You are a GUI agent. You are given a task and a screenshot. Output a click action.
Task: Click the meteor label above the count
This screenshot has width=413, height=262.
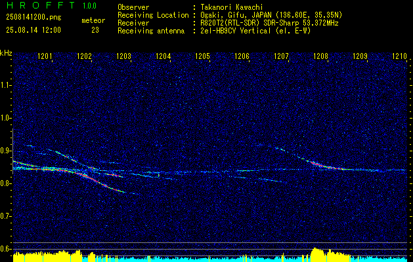pyautogui.click(x=93, y=20)
